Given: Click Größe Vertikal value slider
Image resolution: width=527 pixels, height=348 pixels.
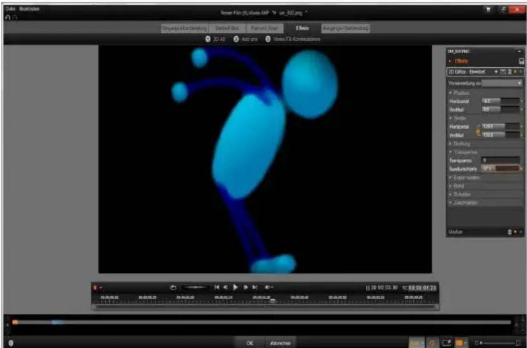Looking at the screenshot, I should point(500,135).
